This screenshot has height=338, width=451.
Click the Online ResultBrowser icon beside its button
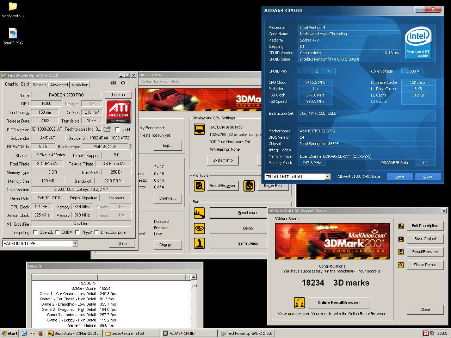coord(299,302)
